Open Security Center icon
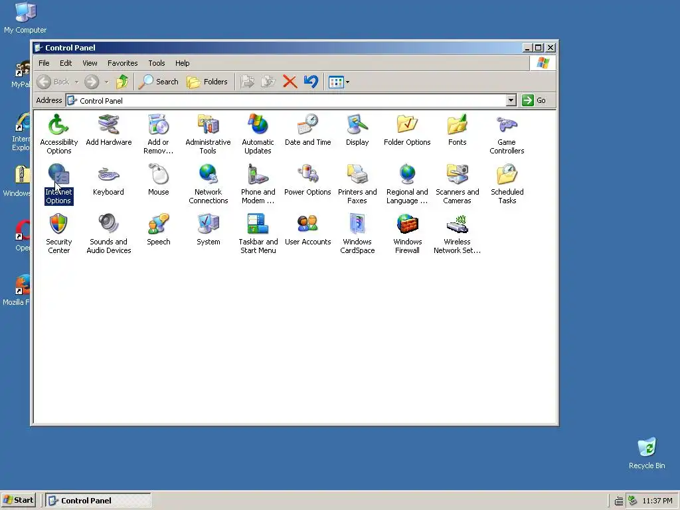680x510 pixels. pyautogui.click(x=58, y=233)
